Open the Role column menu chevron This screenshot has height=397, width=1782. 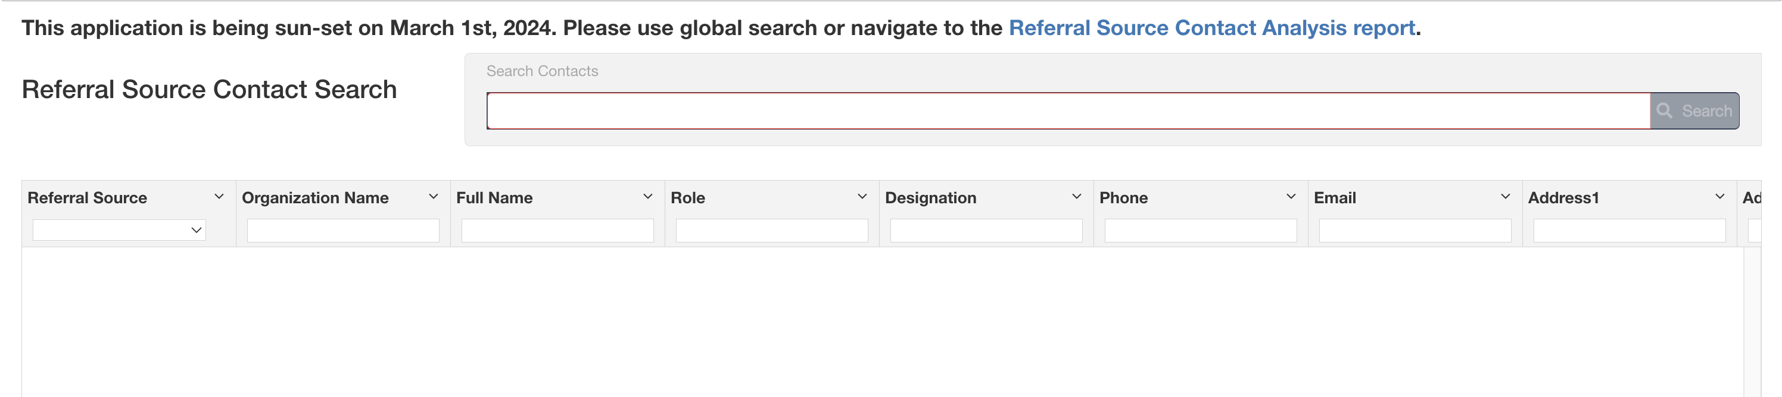point(862,197)
